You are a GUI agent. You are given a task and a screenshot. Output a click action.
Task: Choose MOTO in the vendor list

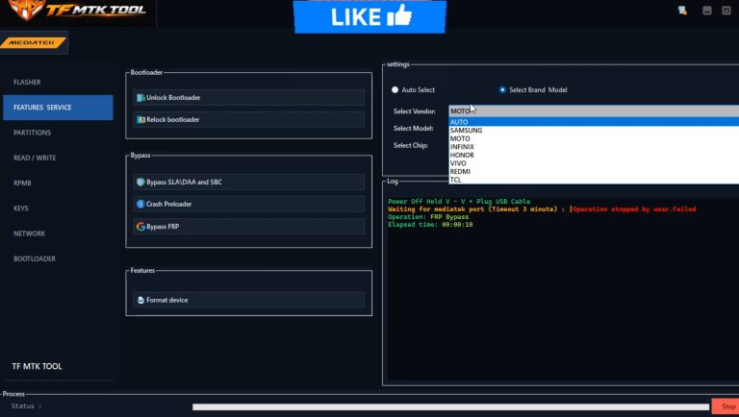[594, 139]
